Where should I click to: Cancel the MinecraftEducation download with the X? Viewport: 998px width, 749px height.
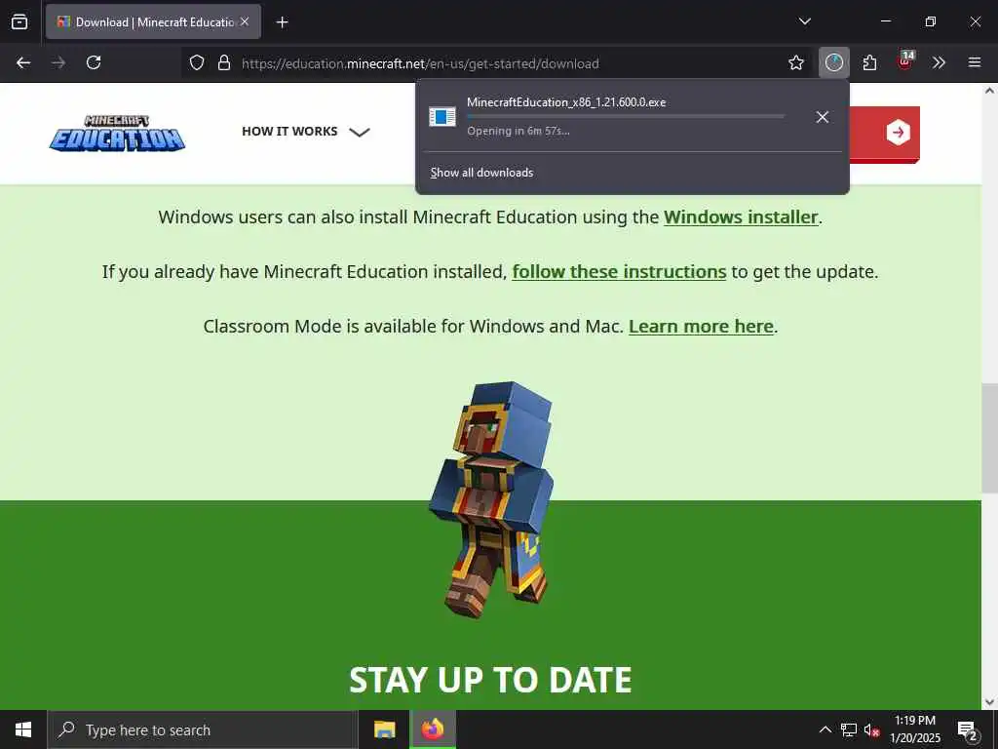823,117
